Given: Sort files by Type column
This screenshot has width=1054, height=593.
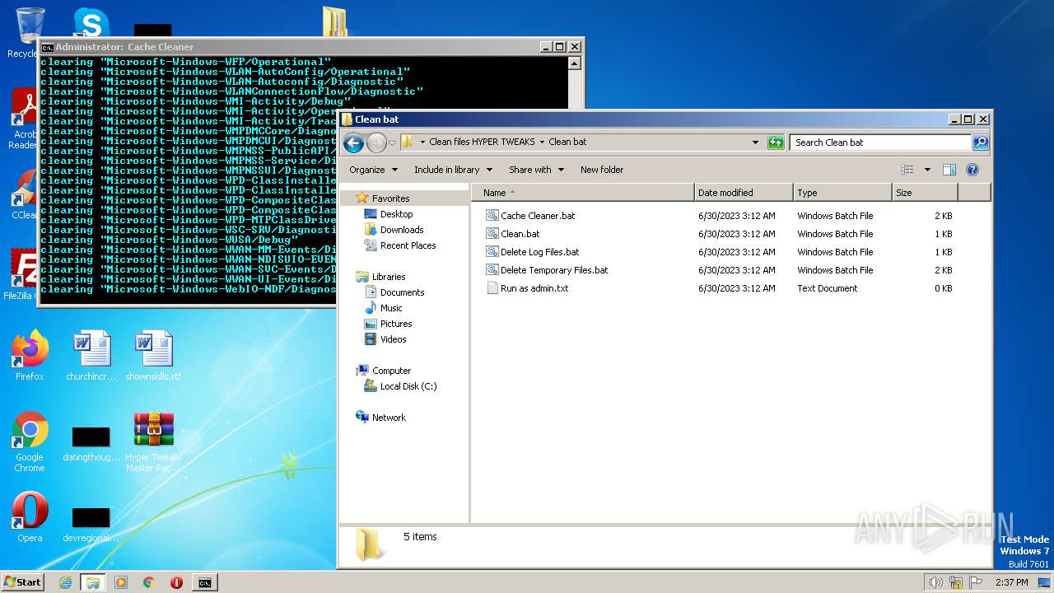Looking at the screenshot, I should coord(842,193).
